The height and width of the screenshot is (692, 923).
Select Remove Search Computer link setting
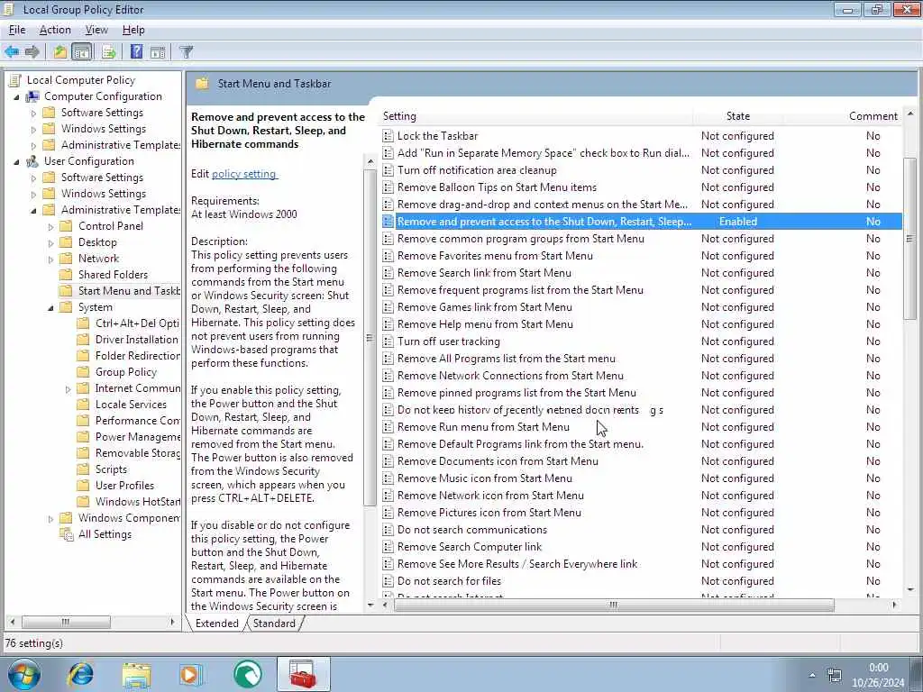[x=469, y=547]
